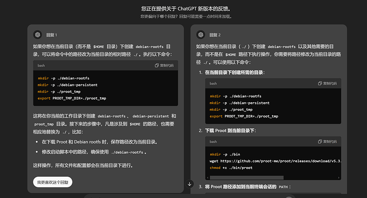The width and height of the screenshot is (367, 198).
Task: Click export PROOT_TMP_DIR line in 回复 2
Action: coord(244,116)
